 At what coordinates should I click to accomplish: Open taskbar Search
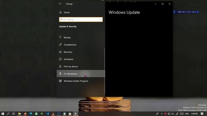(x=8, y=114)
